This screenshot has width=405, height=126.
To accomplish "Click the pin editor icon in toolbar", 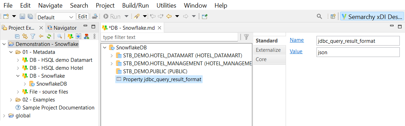I will pyautogui.click(x=204, y=17).
